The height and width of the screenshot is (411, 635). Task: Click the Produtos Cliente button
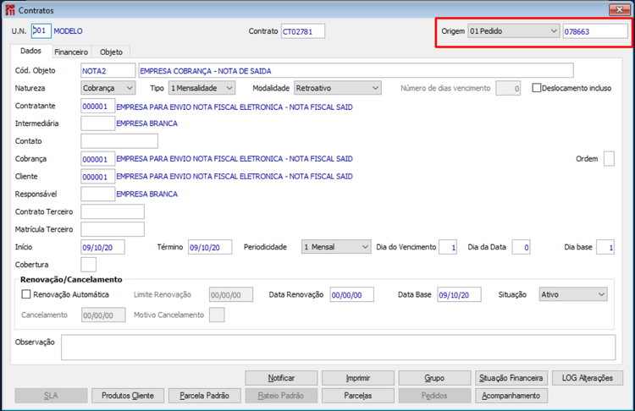point(128,396)
